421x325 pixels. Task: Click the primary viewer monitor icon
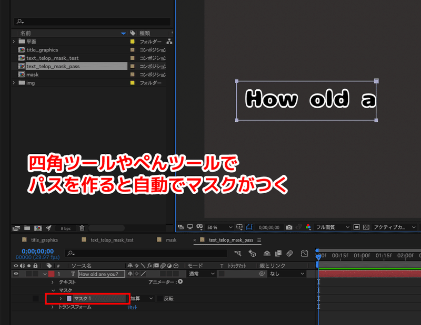click(x=190, y=227)
